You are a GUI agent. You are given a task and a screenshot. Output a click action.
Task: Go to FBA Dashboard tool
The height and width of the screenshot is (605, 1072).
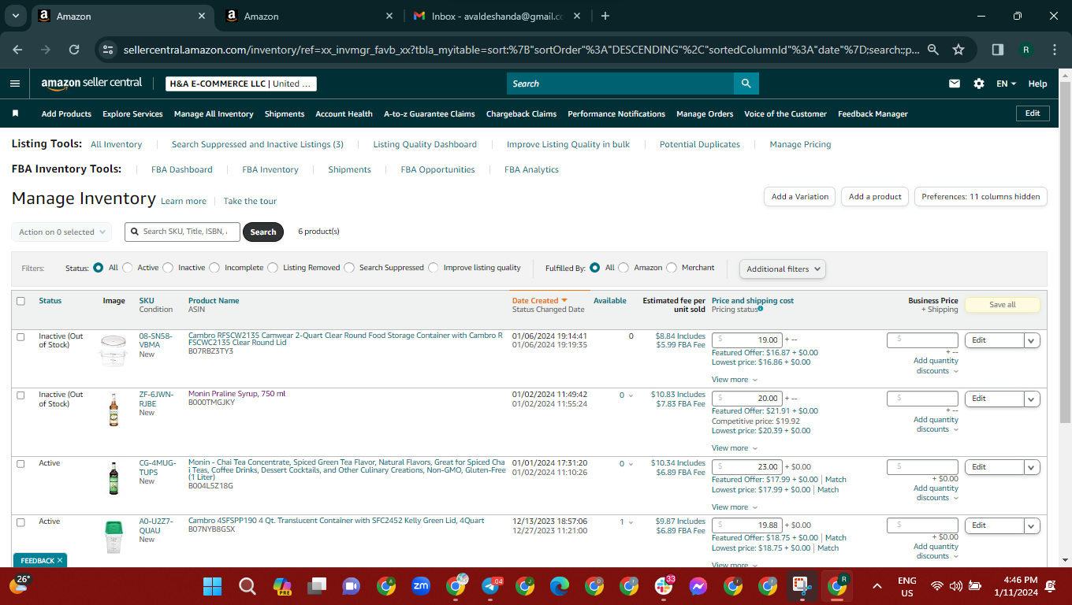(182, 169)
